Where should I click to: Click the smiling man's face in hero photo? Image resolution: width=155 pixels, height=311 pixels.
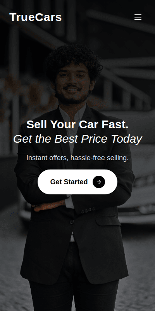point(72,82)
